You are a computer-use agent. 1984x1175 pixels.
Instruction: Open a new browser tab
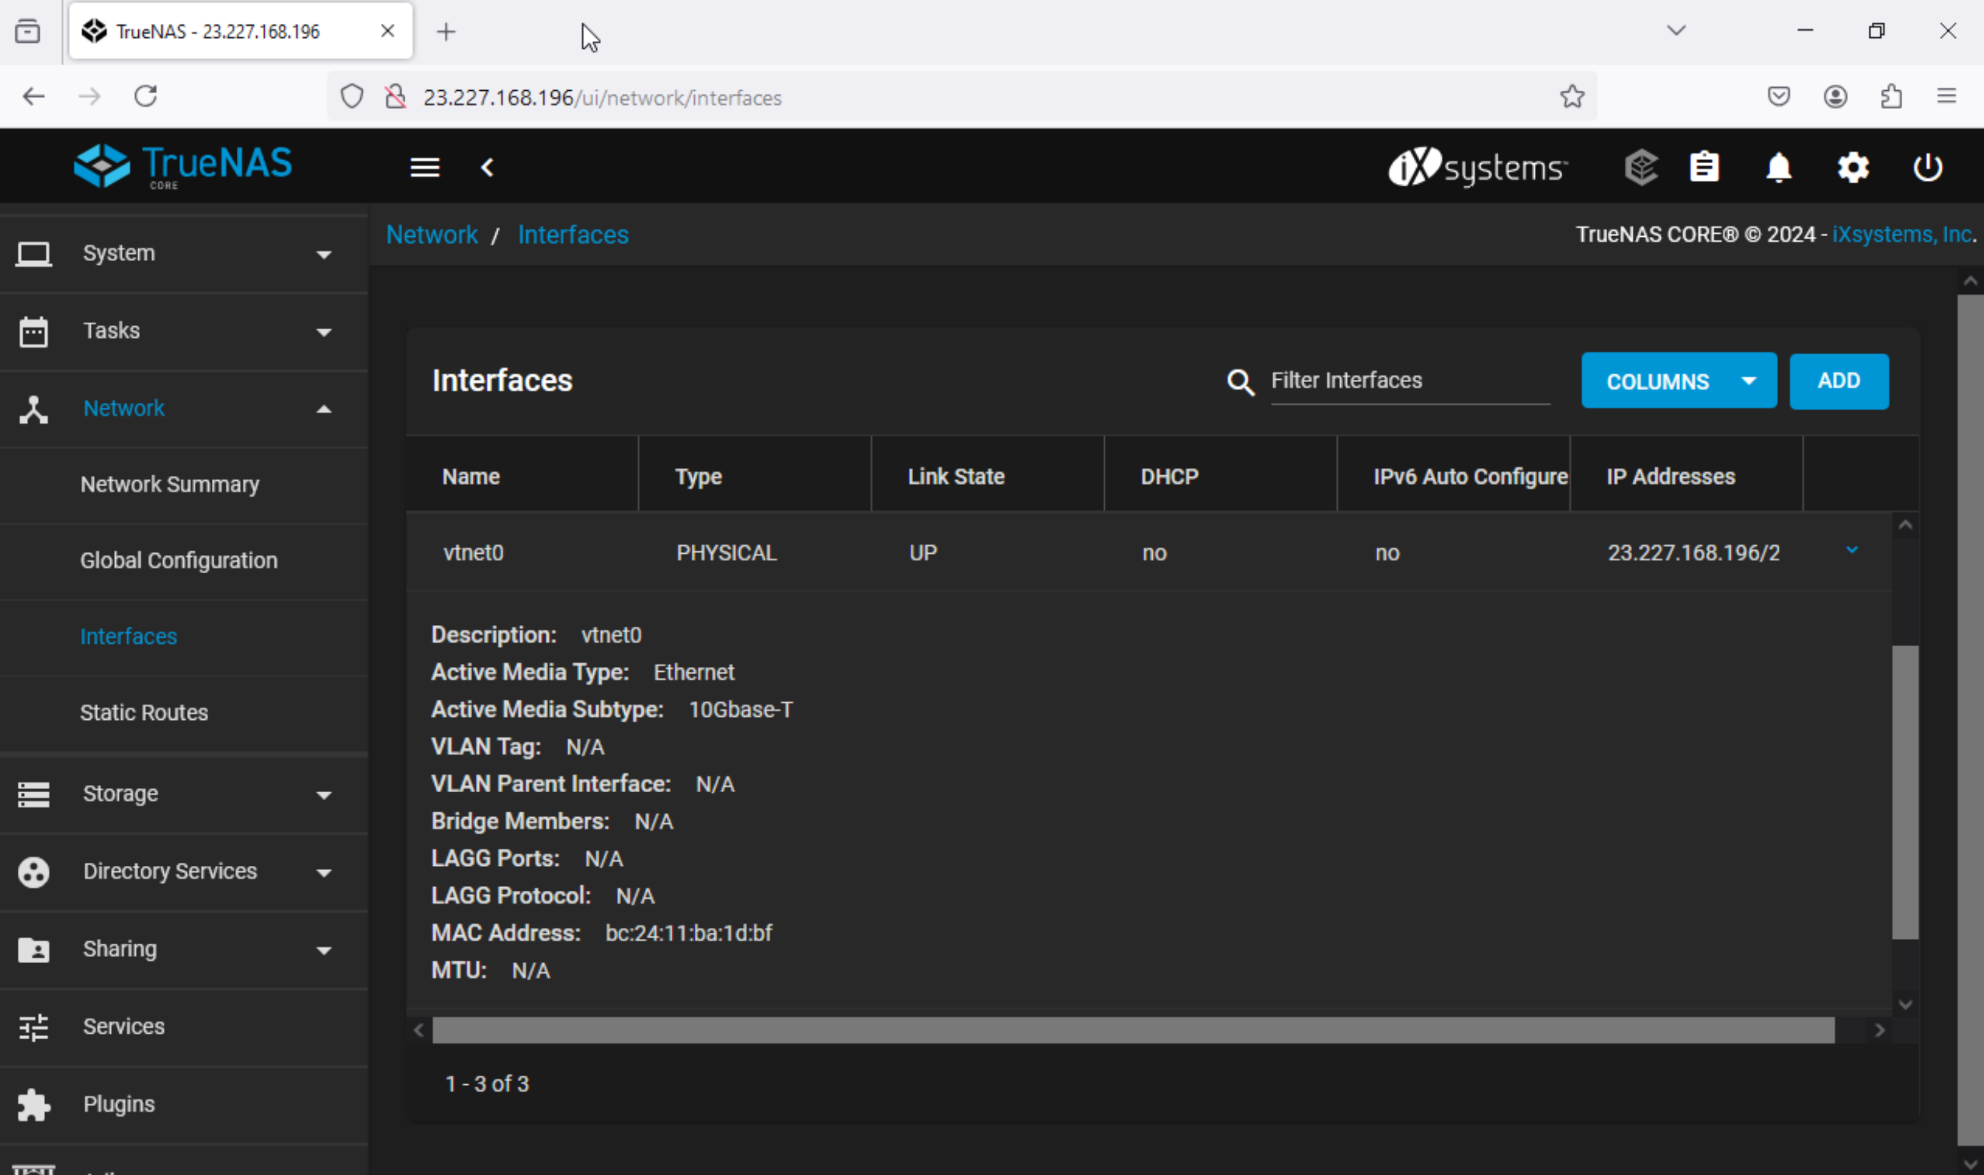[446, 31]
